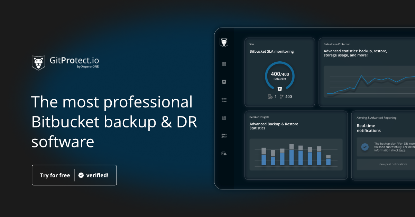Click the blue checkmark success notification icon

tap(365, 147)
